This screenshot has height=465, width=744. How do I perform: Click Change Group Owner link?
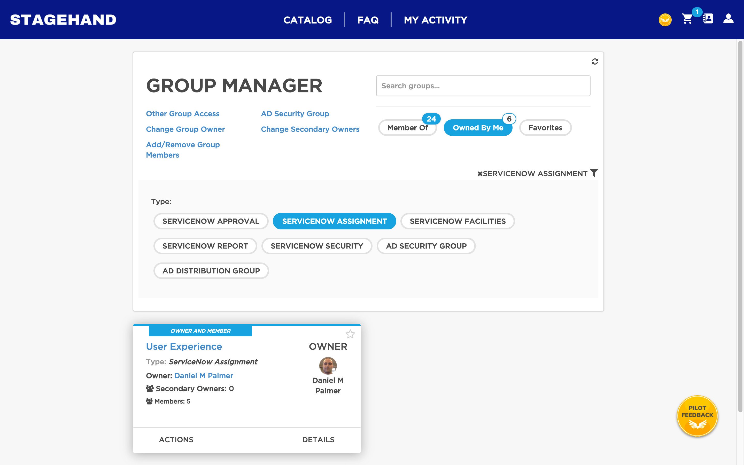(185, 129)
